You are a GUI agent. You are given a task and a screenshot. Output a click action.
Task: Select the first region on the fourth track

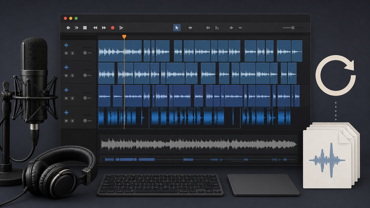coord(124,118)
